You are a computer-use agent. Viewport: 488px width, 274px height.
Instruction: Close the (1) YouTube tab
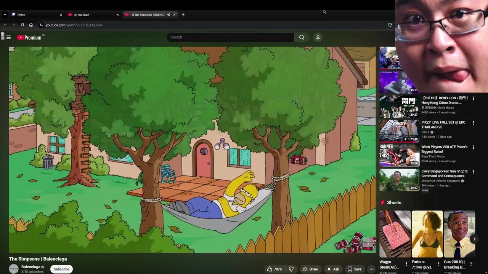pyautogui.click(x=117, y=15)
